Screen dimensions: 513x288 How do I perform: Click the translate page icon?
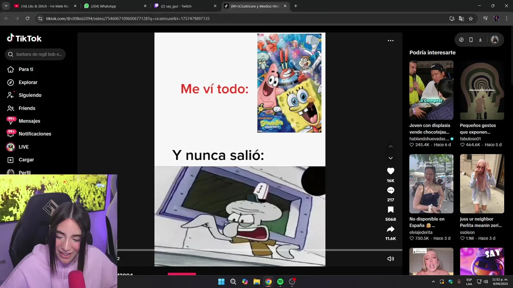coord(461,18)
